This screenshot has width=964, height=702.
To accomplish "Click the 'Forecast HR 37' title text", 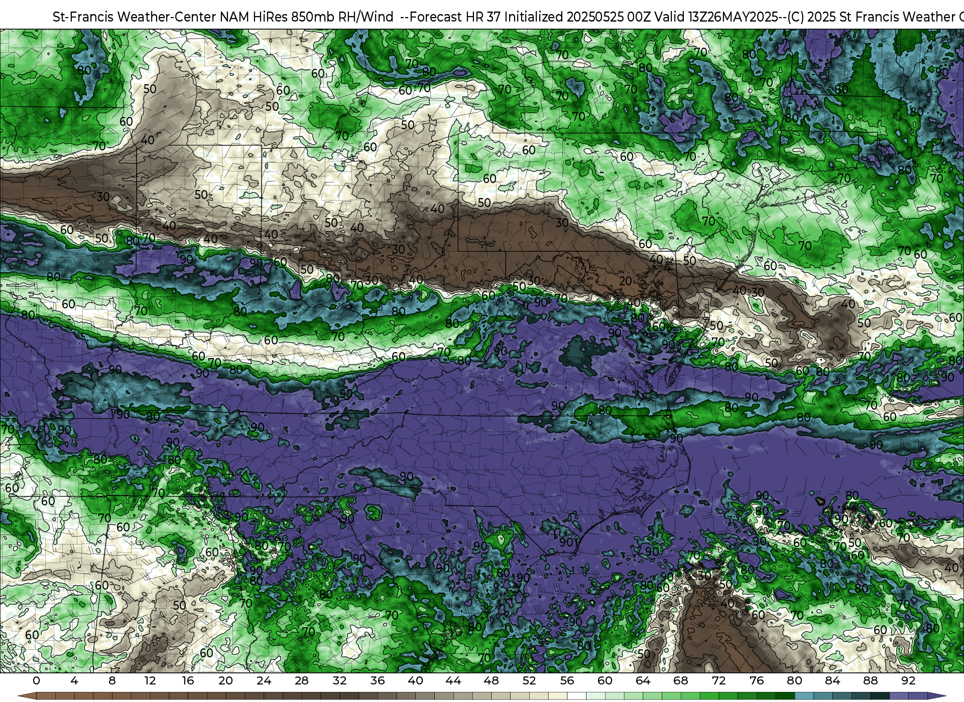I will (456, 17).
